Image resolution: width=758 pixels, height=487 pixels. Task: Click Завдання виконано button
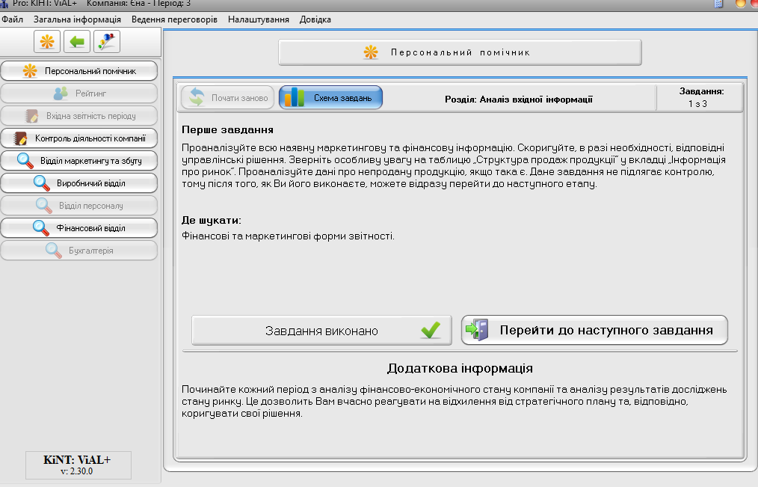click(321, 331)
